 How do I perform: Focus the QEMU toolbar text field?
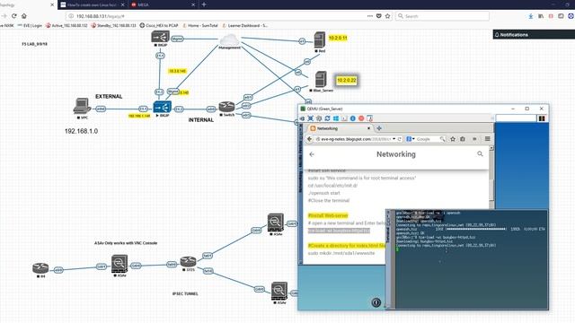pos(516,118)
